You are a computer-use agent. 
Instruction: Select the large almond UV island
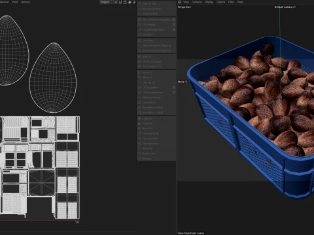pyautogui.click(x=53, y=78)
